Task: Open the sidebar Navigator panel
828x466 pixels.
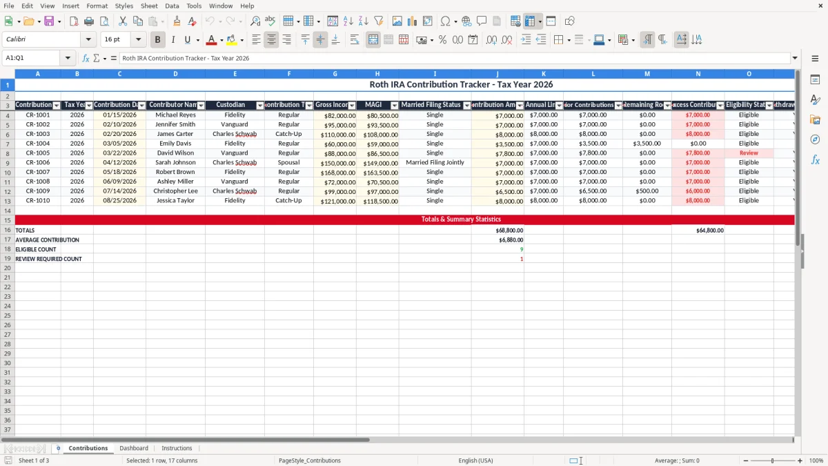Action: [815, 139]
